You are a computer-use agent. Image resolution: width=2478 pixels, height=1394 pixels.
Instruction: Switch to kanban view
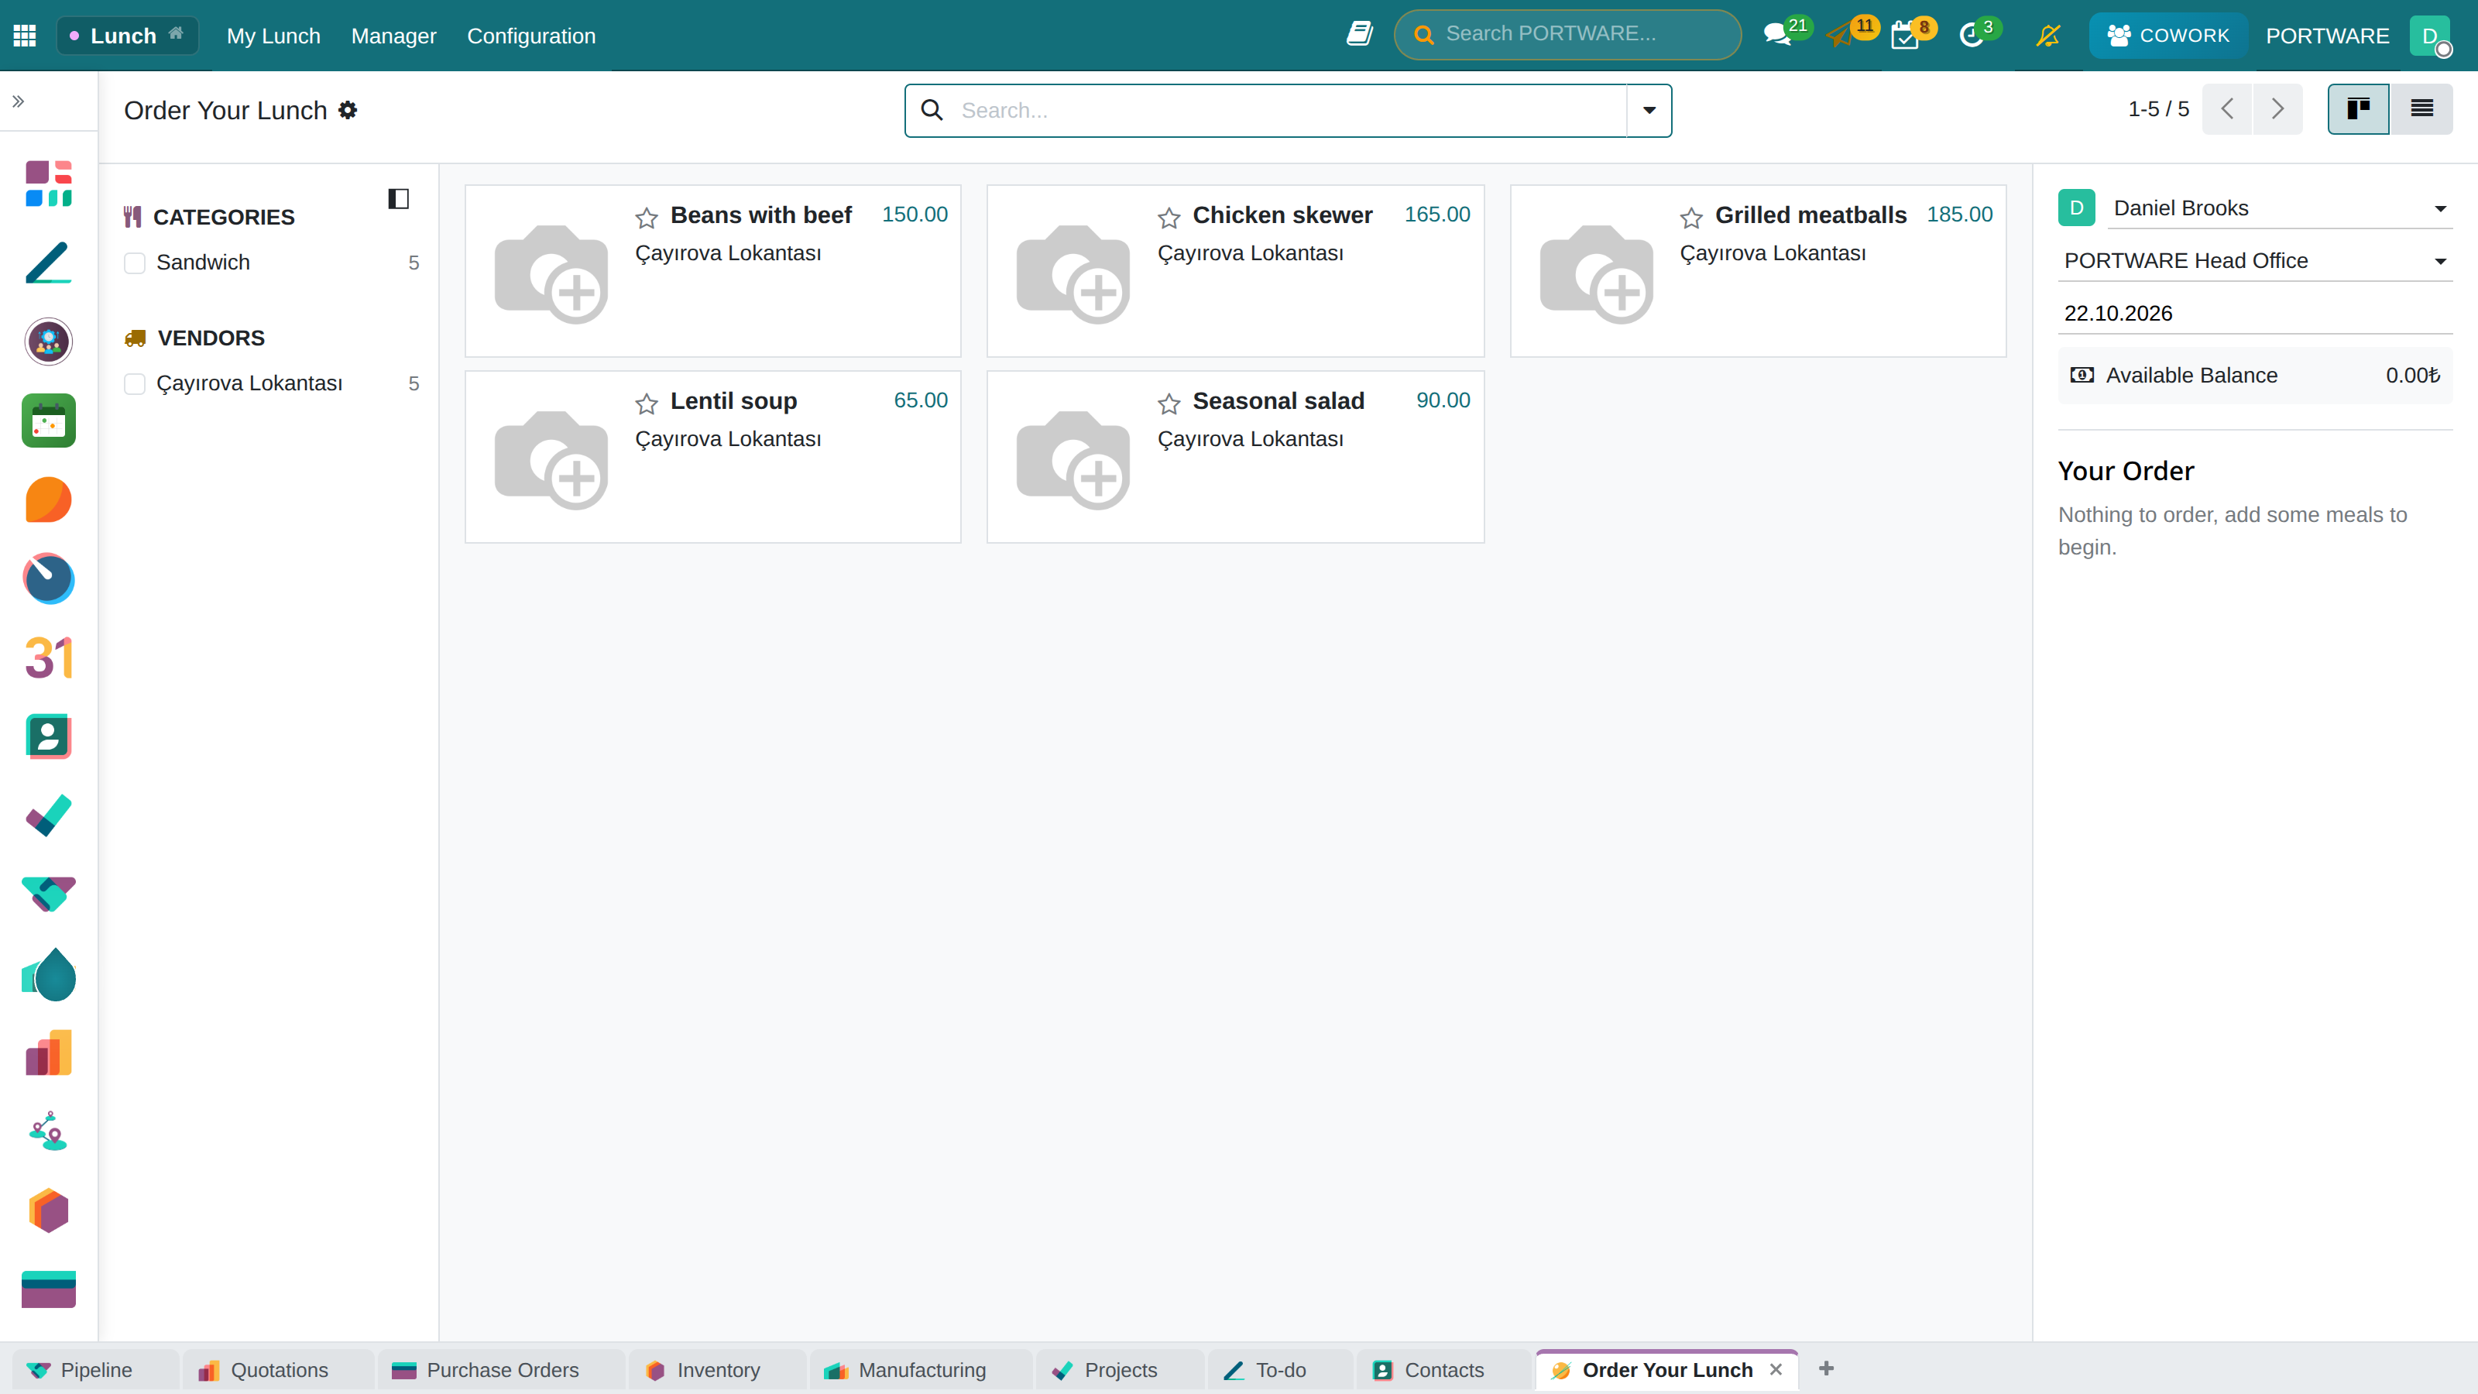point(2358,108)
